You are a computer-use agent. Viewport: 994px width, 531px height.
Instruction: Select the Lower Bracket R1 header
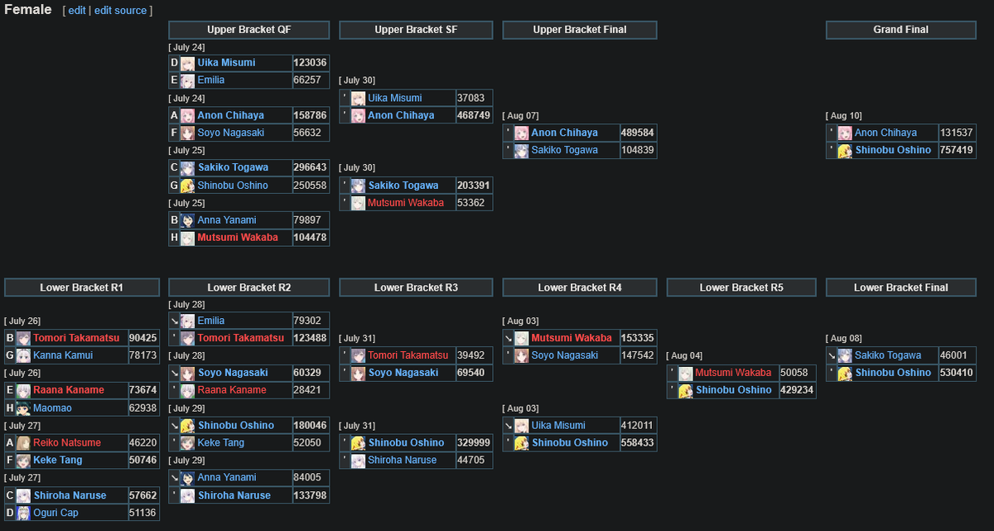pyautogui.click(x=82, y=287)
